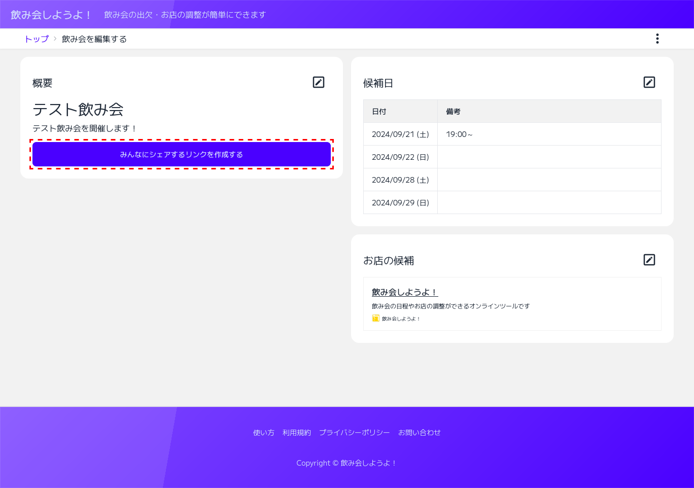Click the 飲み会を編集する breadcrumb text

tap(94, 39)
